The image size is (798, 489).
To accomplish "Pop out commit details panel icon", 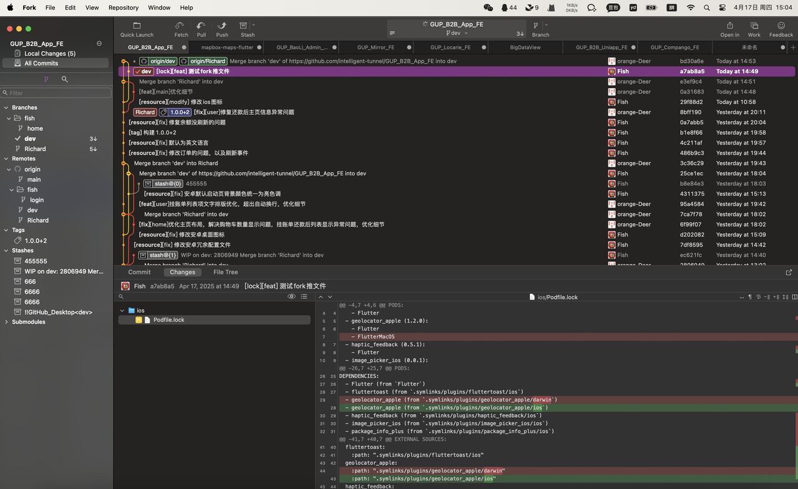I will (x=789, y=272).
